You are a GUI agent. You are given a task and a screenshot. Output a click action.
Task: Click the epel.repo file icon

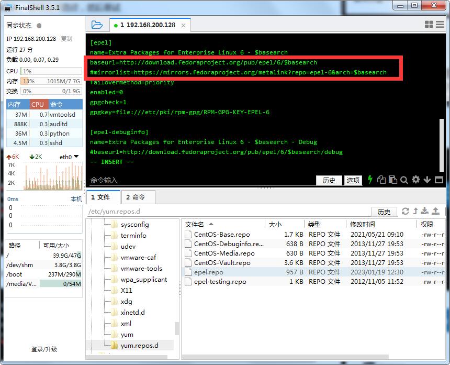click(x=188, y=272)
